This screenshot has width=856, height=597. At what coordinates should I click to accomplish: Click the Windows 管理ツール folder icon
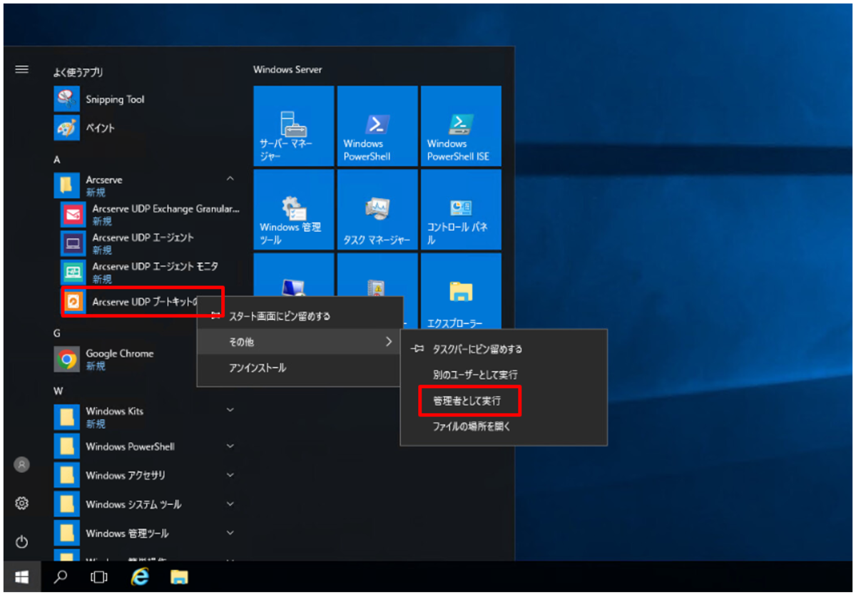coord(66,533)
